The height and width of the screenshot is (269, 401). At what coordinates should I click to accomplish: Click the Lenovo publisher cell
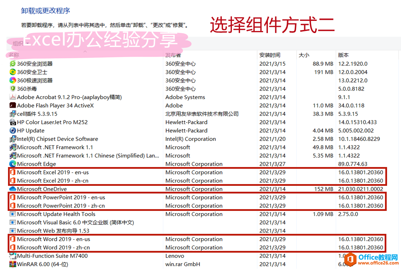pyautogui.click(x=175, y=256)
